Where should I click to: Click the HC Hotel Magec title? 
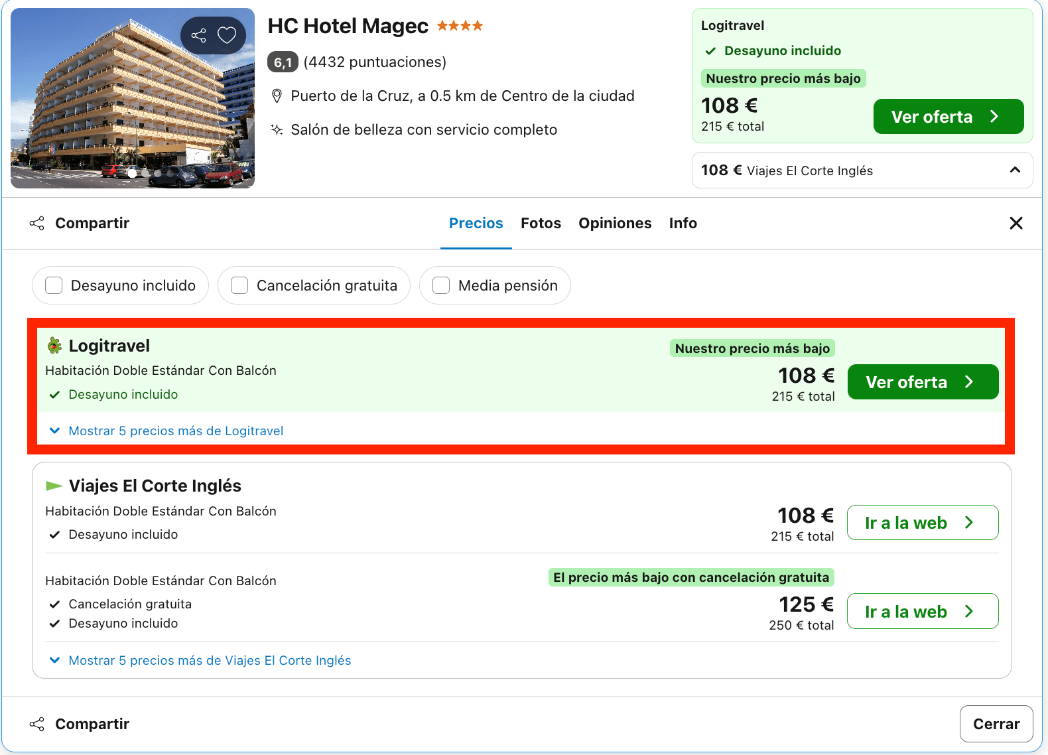348,26
